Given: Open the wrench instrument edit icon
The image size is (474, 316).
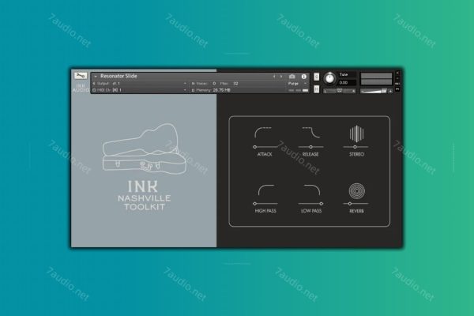Looking at the screenshot, I should point(81,76).
